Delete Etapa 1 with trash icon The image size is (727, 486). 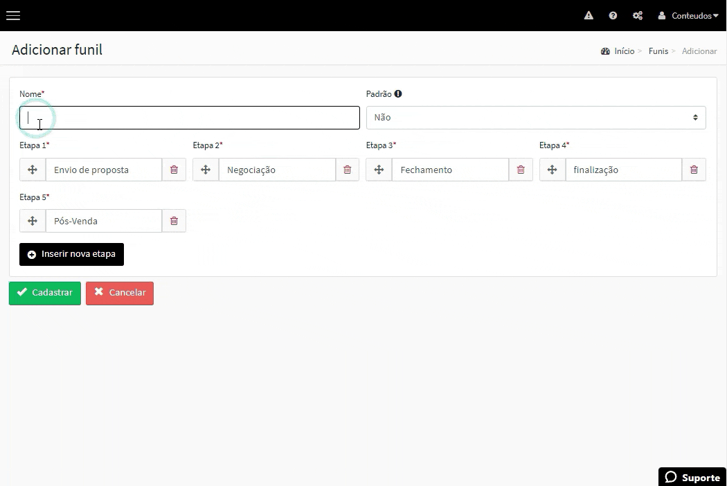[x=174, y=170]
